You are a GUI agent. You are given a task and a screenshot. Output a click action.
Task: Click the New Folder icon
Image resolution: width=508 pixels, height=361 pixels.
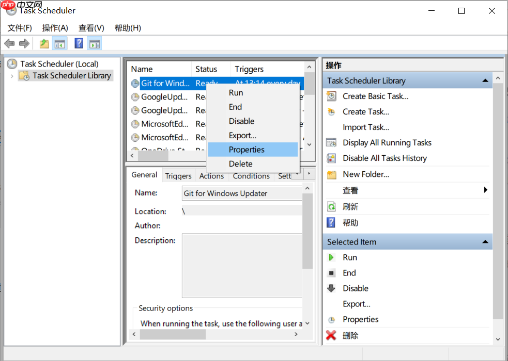coord(331,174)
